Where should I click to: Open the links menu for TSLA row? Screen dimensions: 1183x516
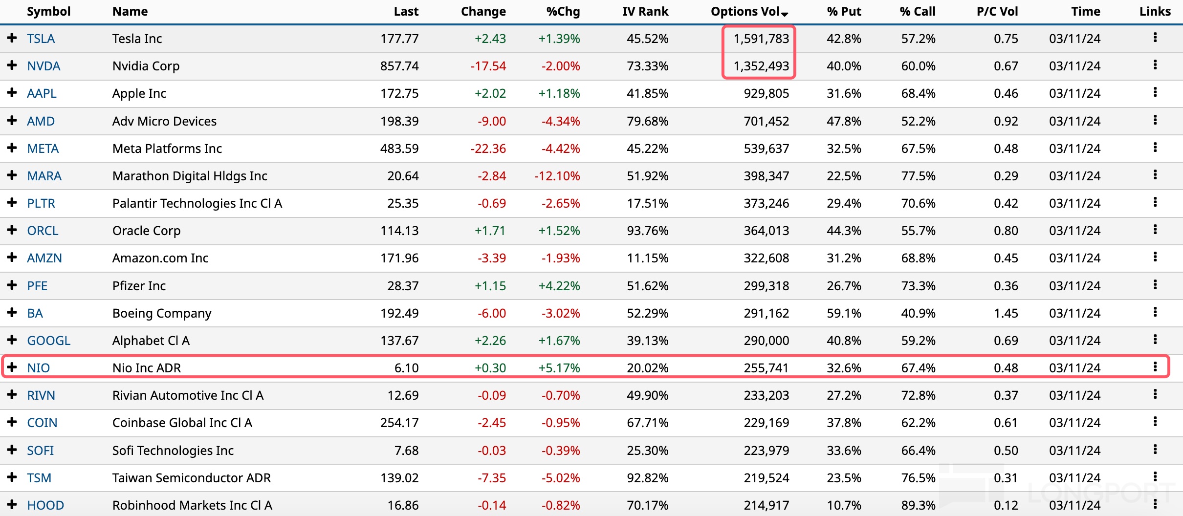(x=1155, y=38)
